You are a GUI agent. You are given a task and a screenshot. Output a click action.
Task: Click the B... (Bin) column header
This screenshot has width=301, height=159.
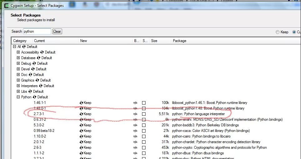tap(136, 41)
